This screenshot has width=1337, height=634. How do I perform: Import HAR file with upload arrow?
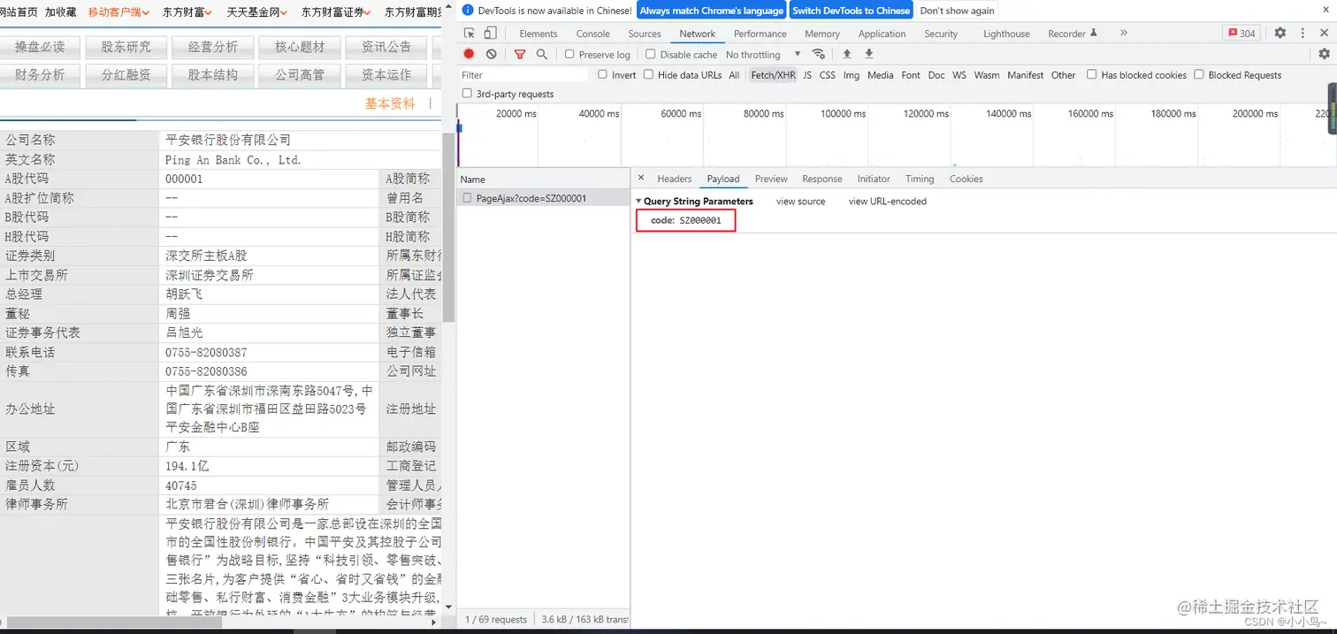847,54
